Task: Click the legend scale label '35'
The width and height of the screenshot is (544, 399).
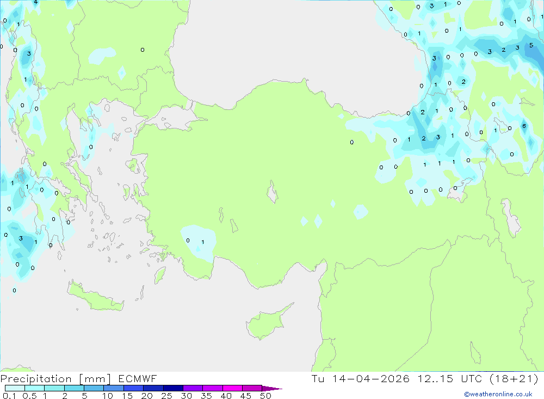Action: click(x=206, y=396)
